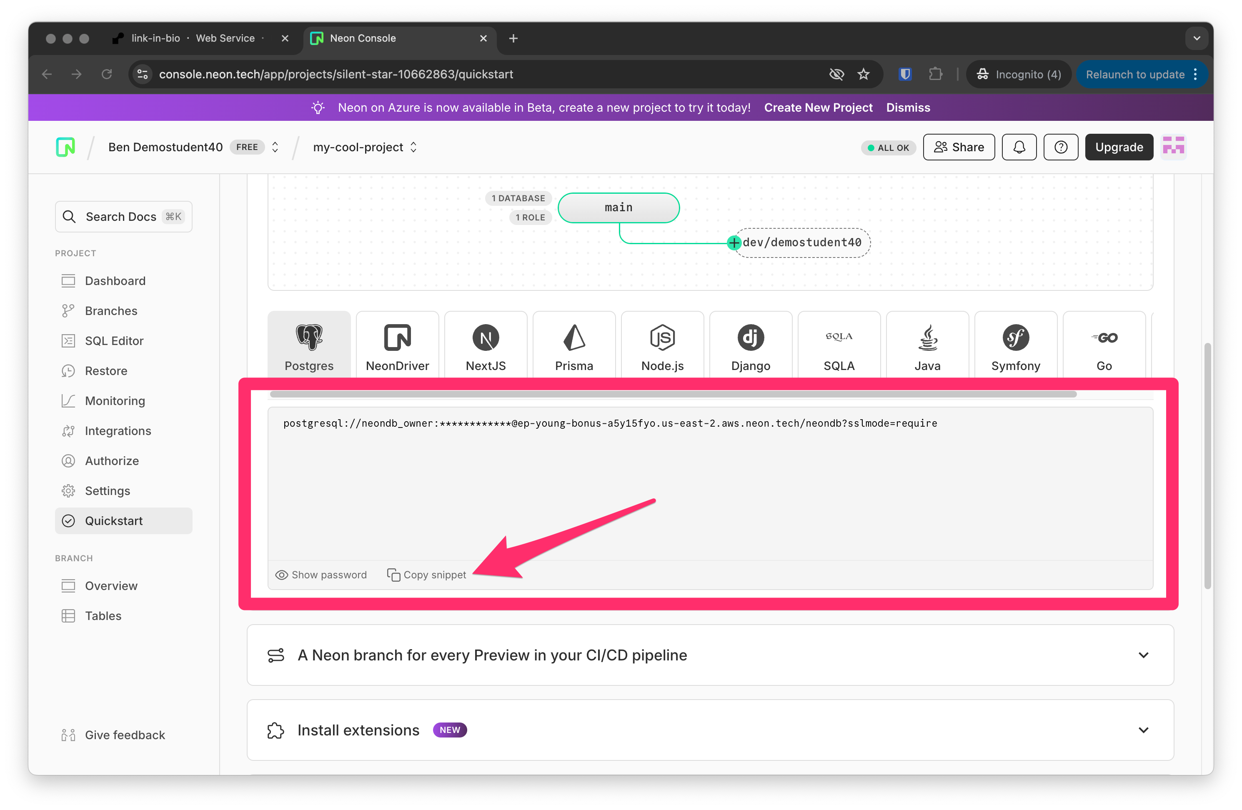Click the page vertical scrollbar
The image size is (1242, 810).
click(1207, 465)
